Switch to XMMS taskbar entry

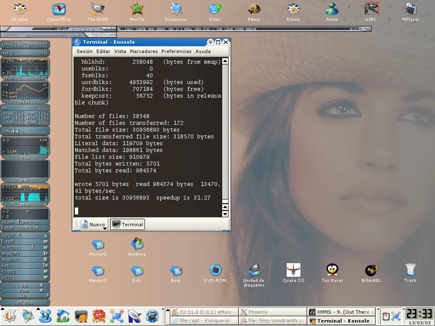(342, 312)
